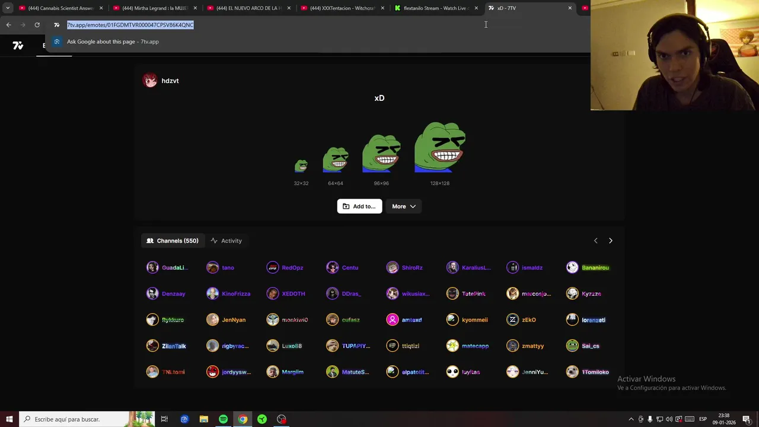Open File Explorer from the taskbar
Screen dimensions: 759x427
tap(203, 419)
